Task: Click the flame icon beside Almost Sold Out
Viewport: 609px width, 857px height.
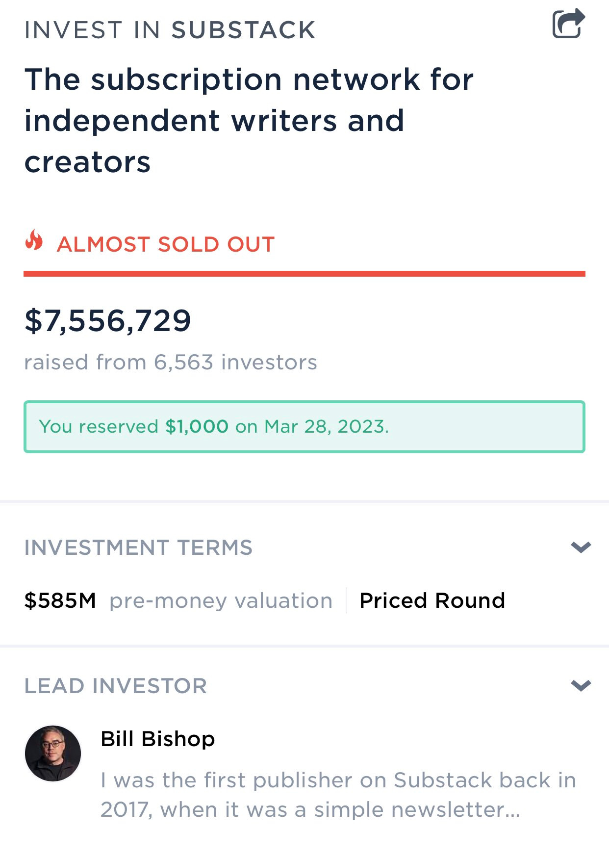Action: pos(34,240)
